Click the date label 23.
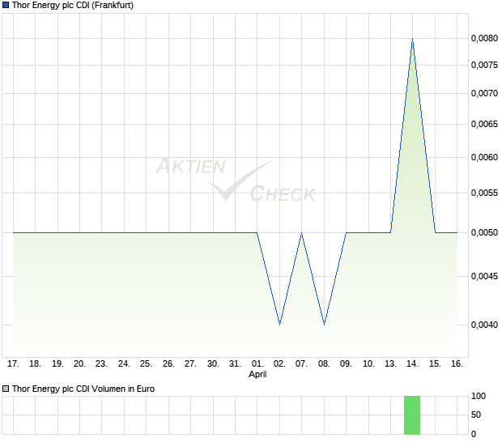The width and height of the screenshot is (502, 442). pyautogui.click(x=102, y=364)
